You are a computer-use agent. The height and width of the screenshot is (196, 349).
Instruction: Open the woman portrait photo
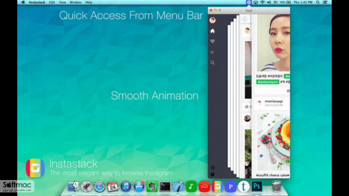pos(274,43)
